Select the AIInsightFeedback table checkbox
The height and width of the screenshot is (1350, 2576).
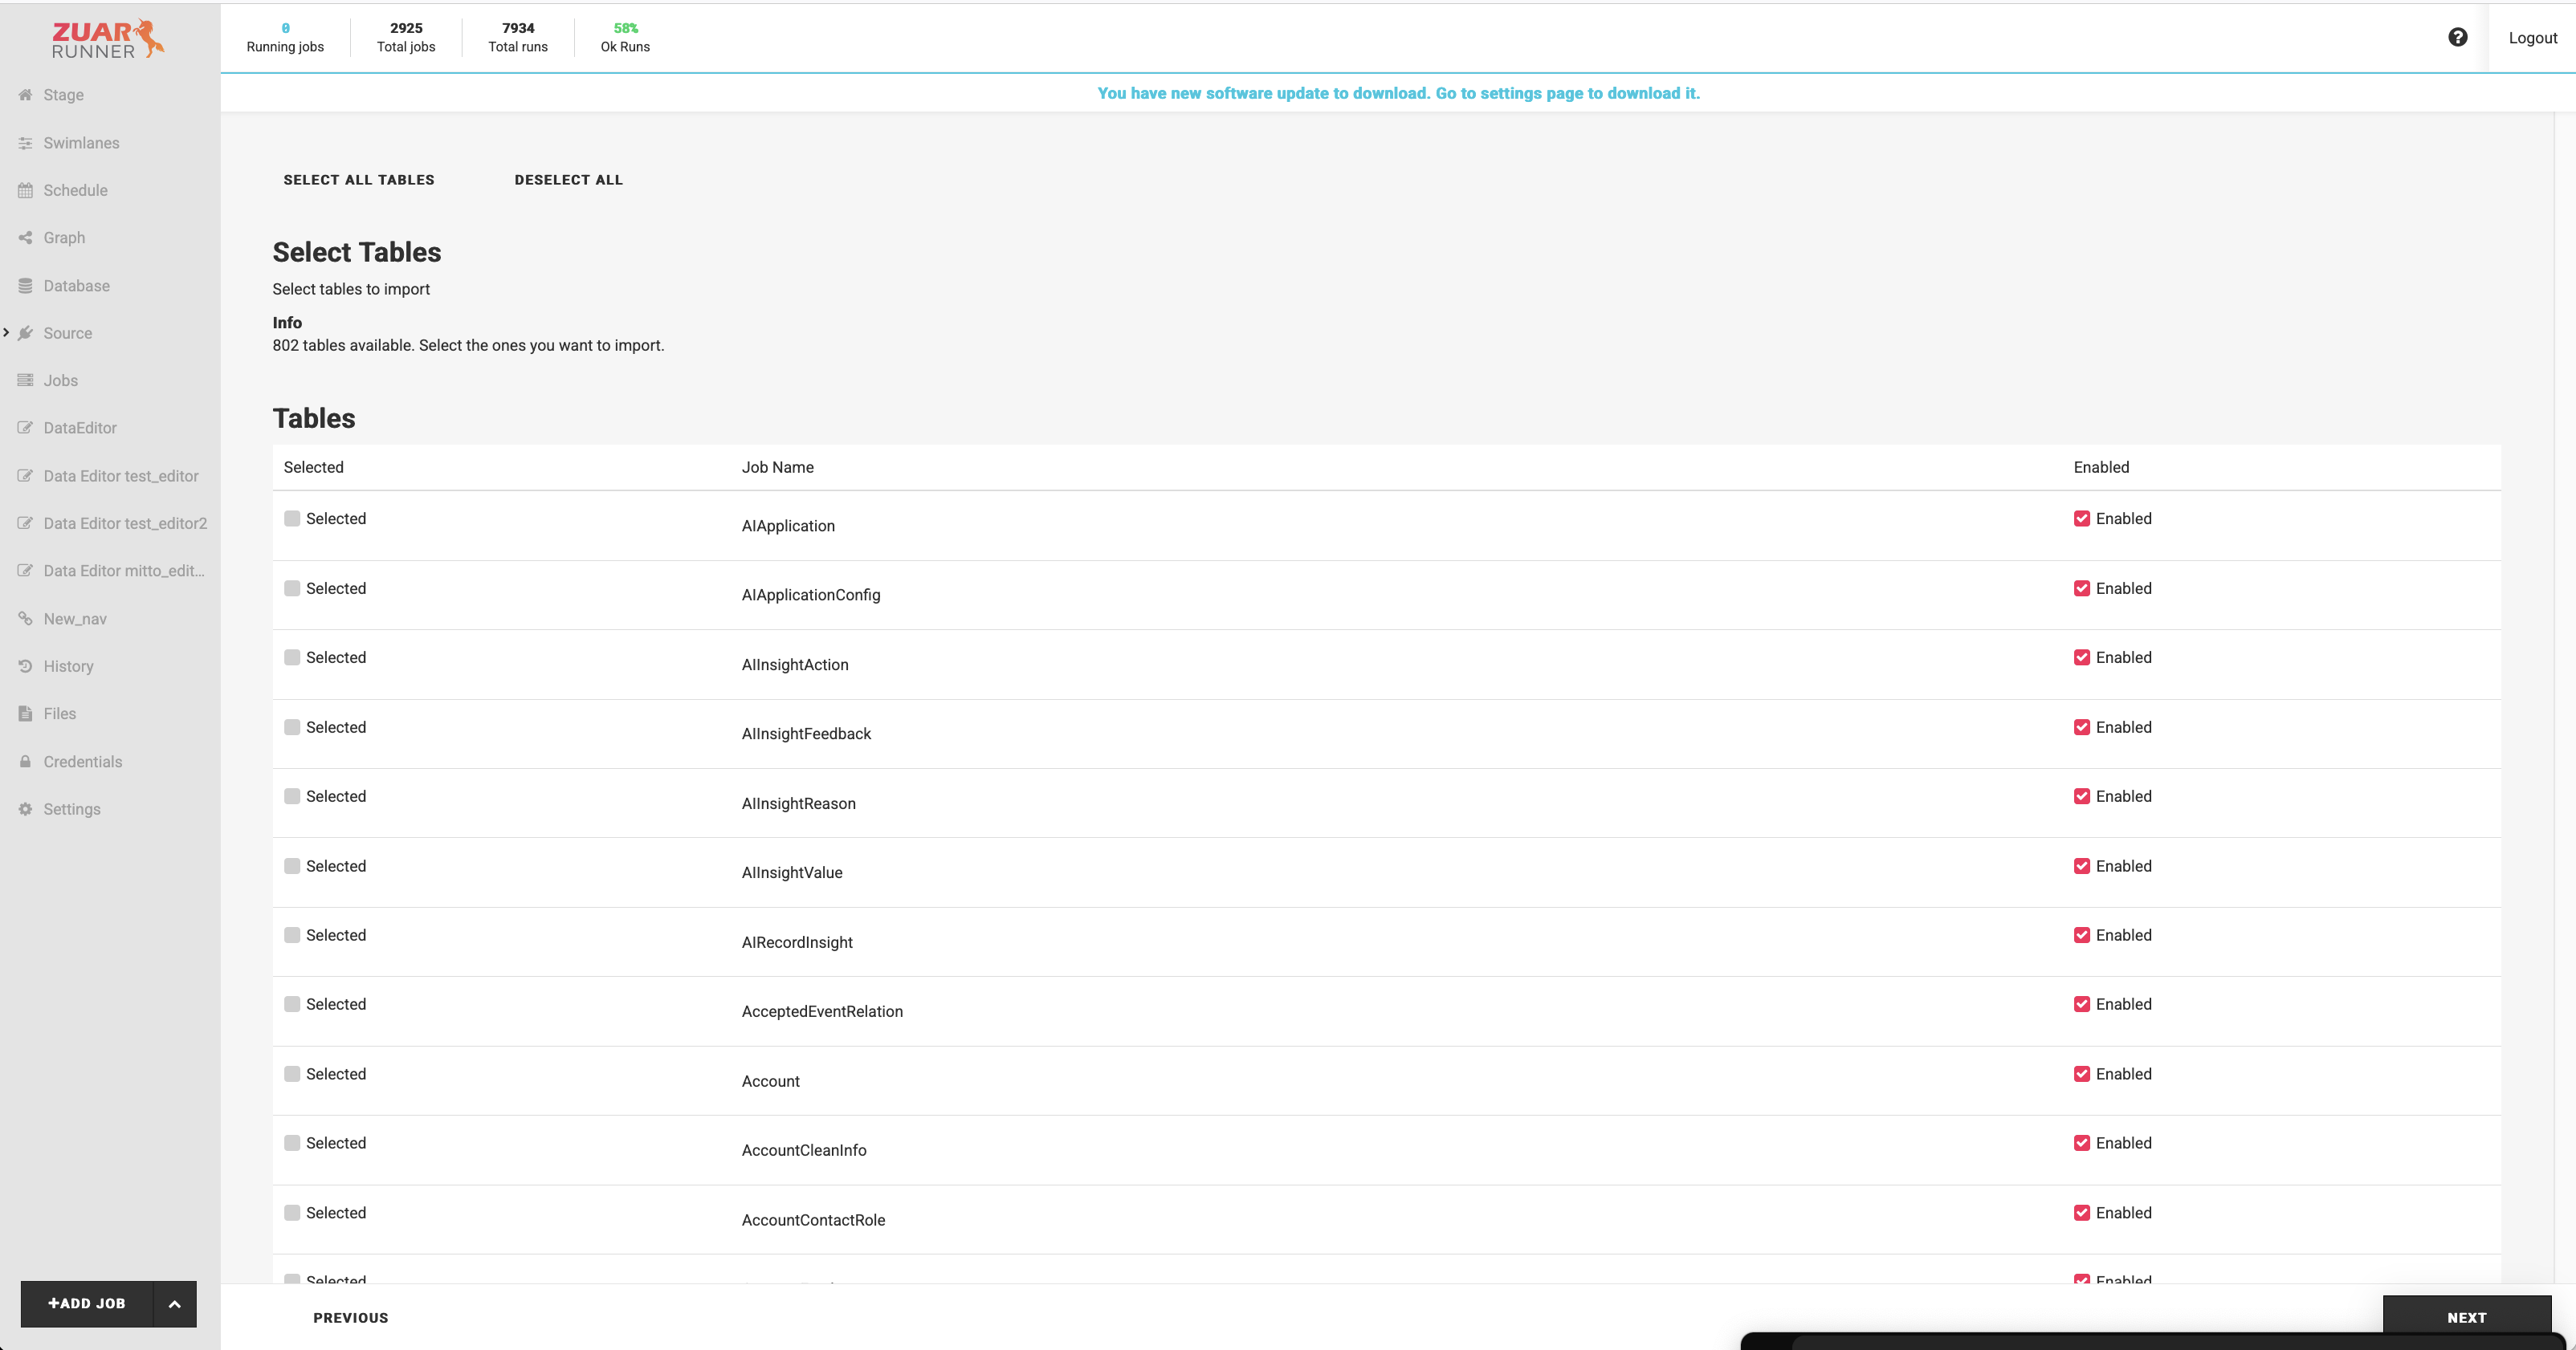tap(292, 727)
